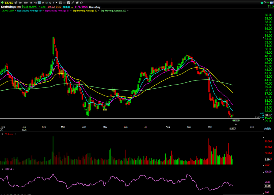Click the blue S icon at top right
The height and width of the screenshot is (195, 274).
point(271,2)
